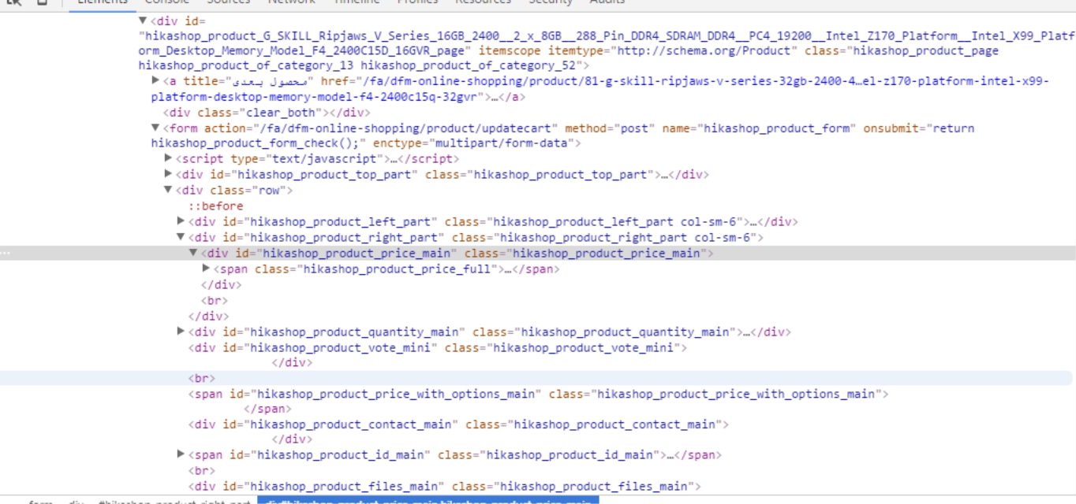
Task: Click the class "hikashop_product_vote_mini" value
Action: coord(584,348)
